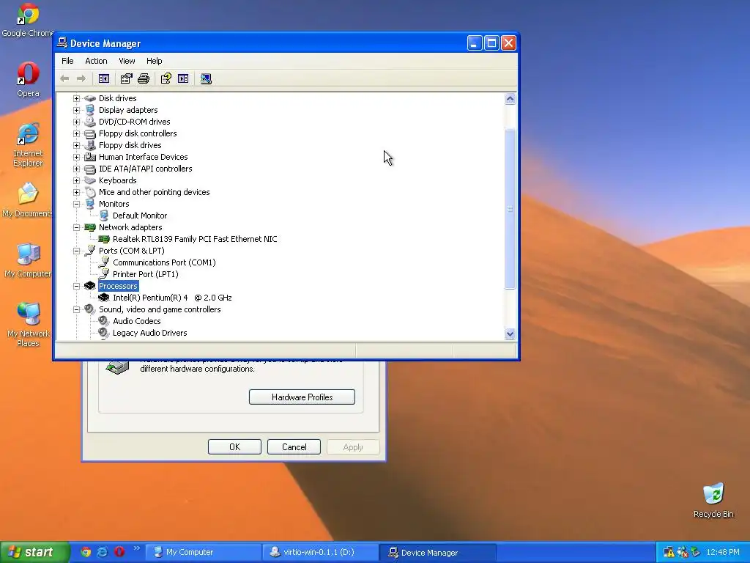Collapse the Monitors node
The image size is (750, 563).
76,204
